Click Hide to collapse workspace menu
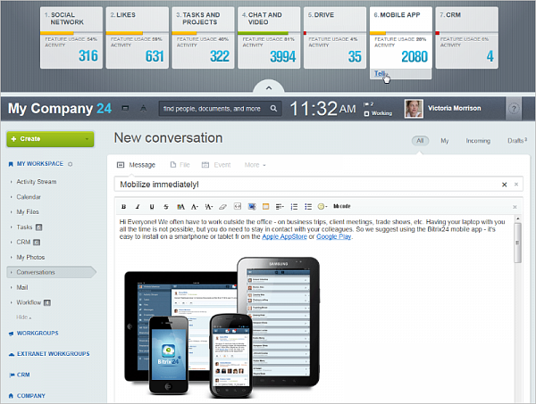Screen dimensions: 536x404 [x=23, y=317]
